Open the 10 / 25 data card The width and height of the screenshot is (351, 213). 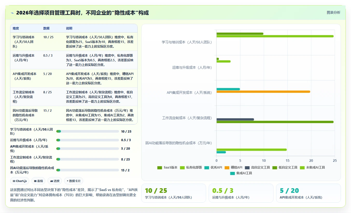tap(173, 193)
